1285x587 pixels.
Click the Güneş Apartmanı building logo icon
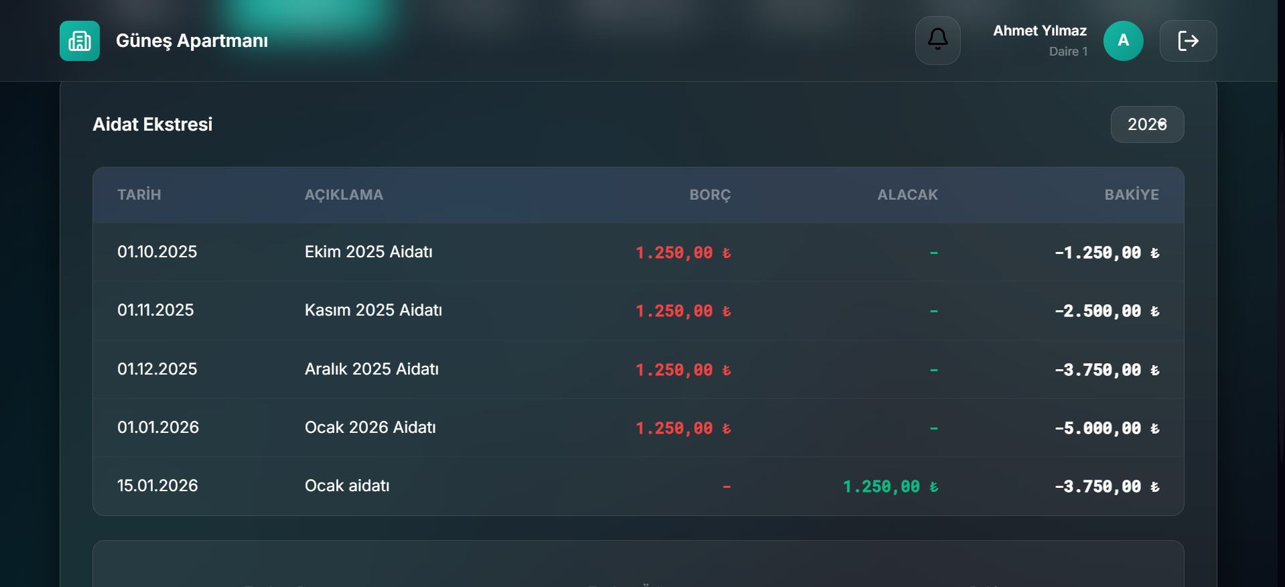click(x=80, y=41)
